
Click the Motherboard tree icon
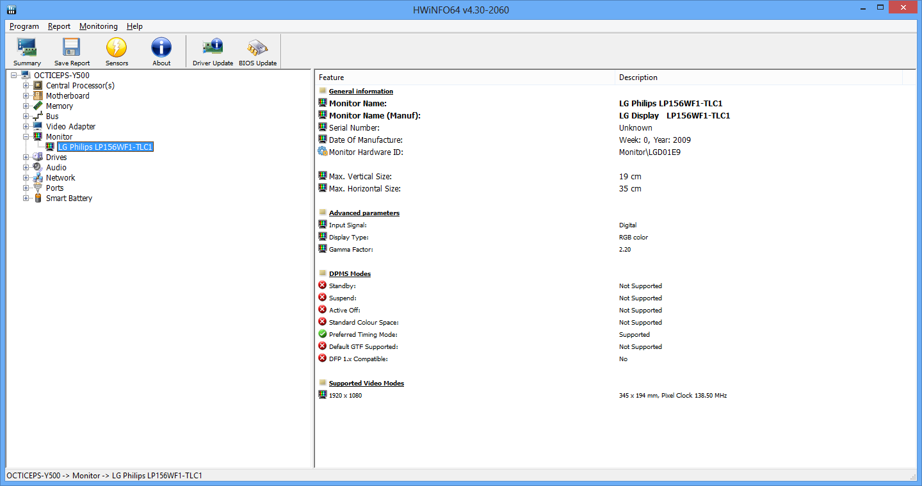38,96
